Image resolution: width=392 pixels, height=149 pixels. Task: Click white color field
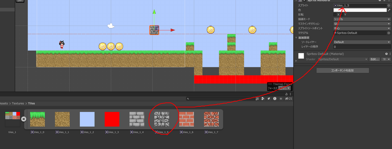pyautogui.click(x=360, y=10)
